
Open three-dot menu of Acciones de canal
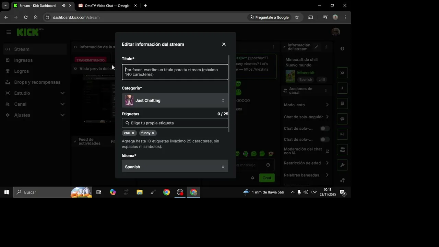[326, 91]
